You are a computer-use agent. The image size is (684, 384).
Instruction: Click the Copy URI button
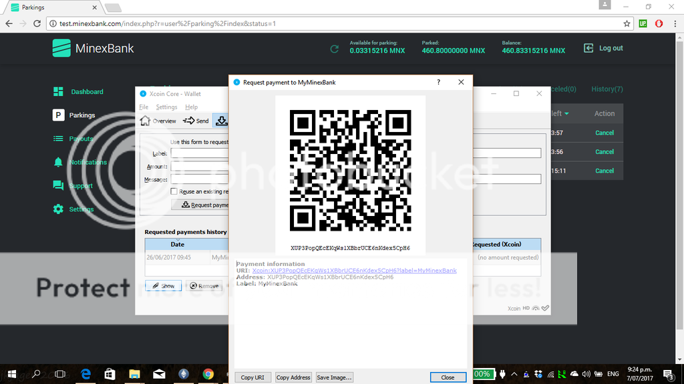tap(252, 377)
